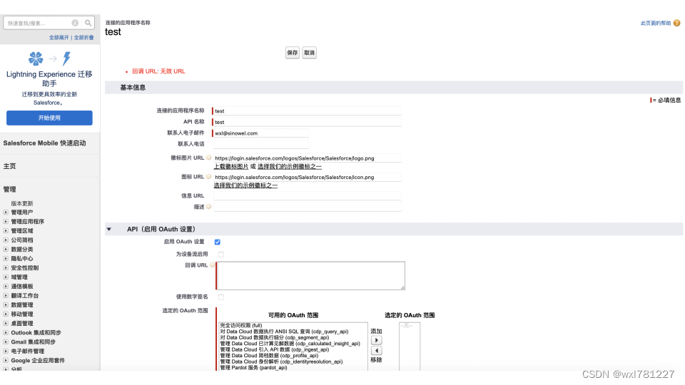Click 选择我们的示例徽标之一 under logo URL
Image resolution: width=685 pixels, height=385 pixels.
[290, 167]
